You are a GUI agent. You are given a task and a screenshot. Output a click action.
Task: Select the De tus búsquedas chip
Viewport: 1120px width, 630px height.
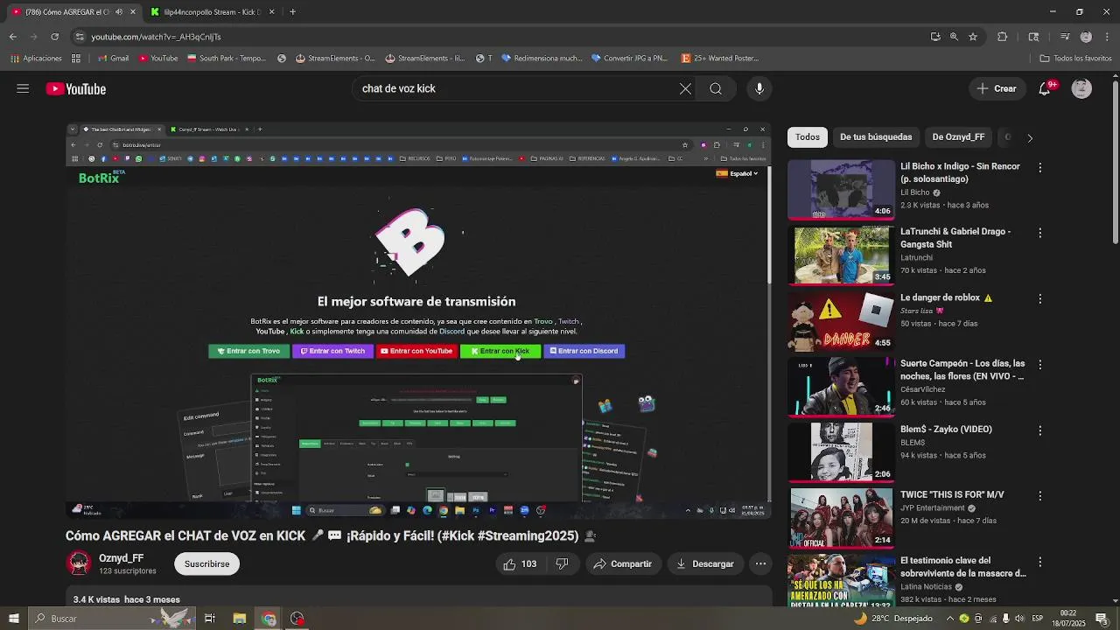[876, 137]
